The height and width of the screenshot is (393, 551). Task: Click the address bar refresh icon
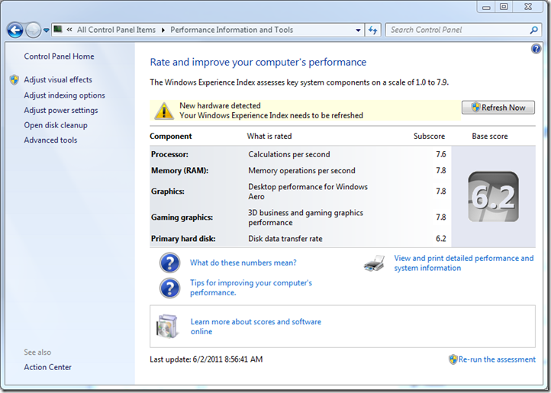click(373, 30)
